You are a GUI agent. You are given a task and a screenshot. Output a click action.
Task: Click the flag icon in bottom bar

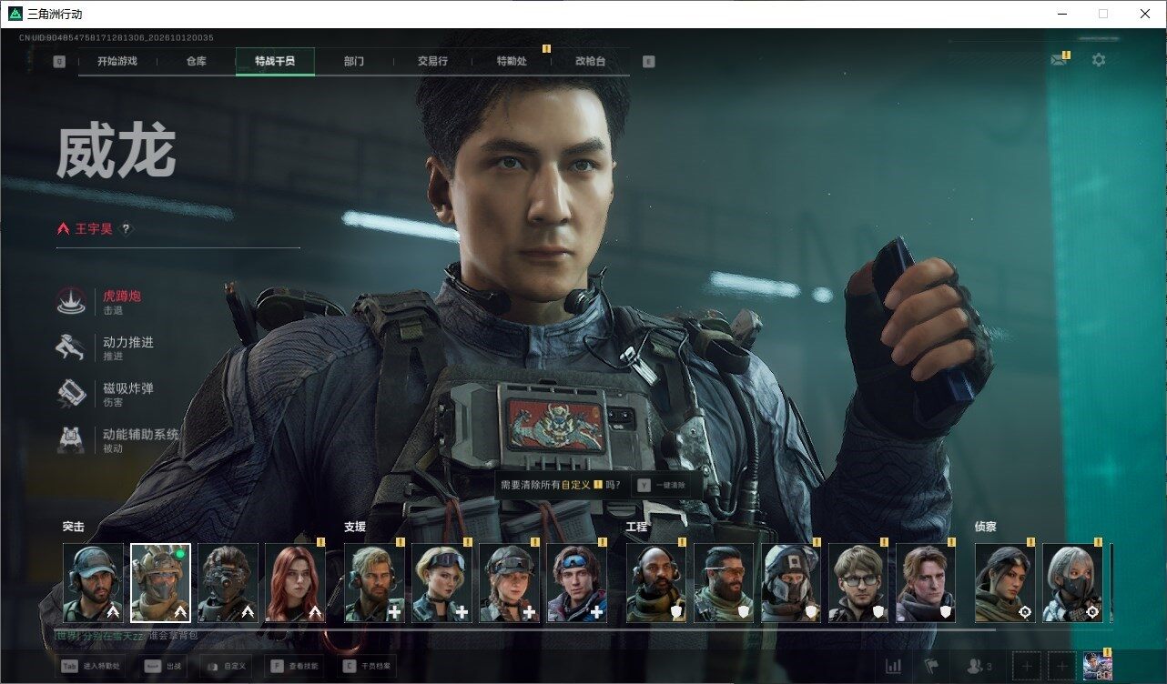point(930,667)
